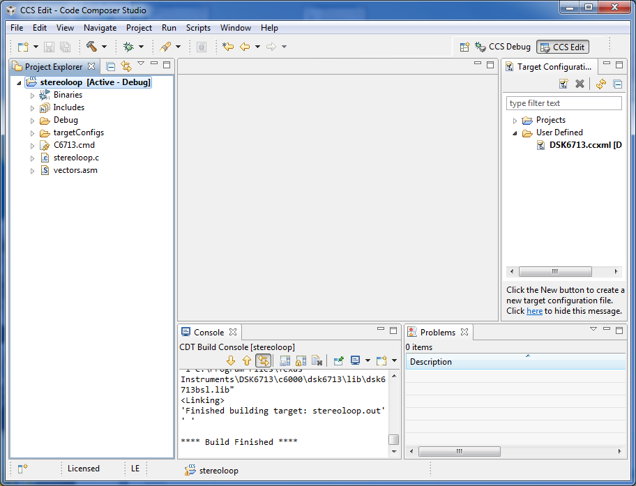This screenshot has height=486, width=636.
Task: Click New Target Configuration icon
Action: coord(563,84)
